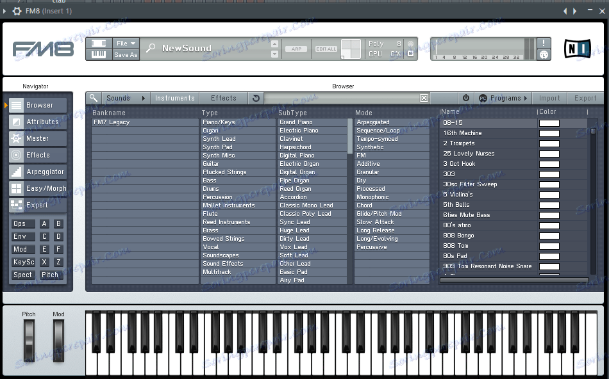The image size is (609, 379).
Task: Click the Expert page icon
Action: (x=16, y=204)
